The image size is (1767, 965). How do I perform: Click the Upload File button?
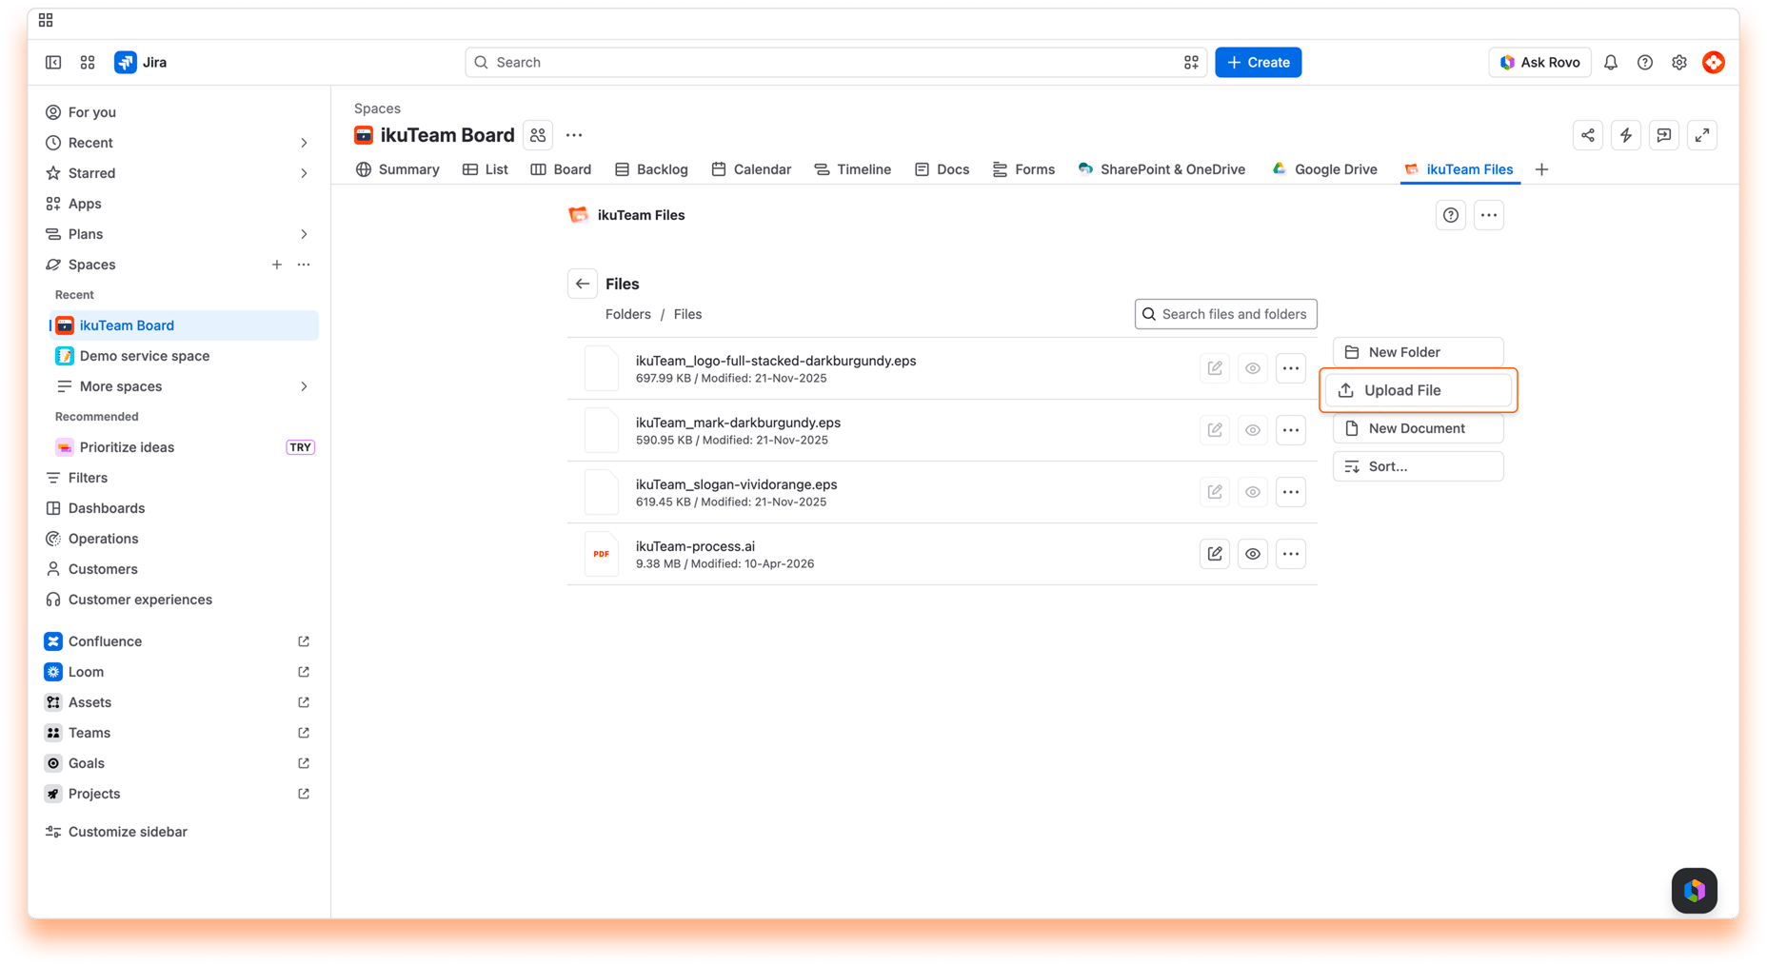pyautogui.click(x=1419, y=390)
